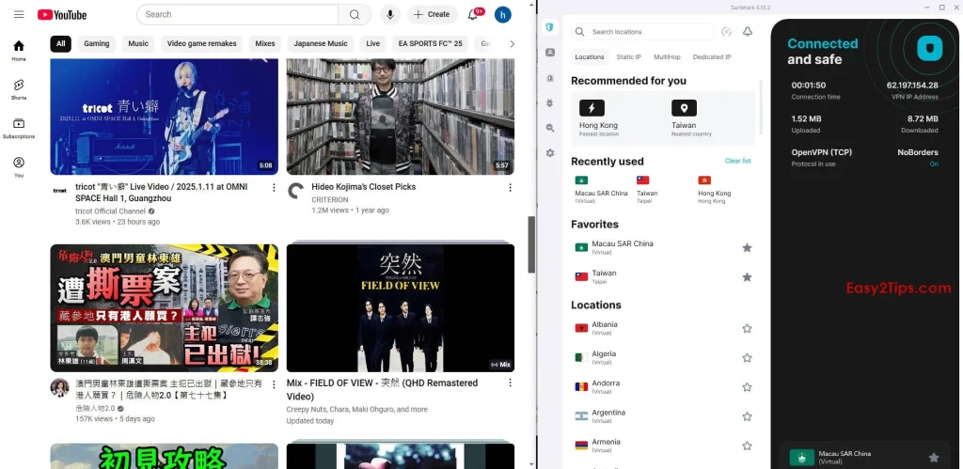Image resolution: width=963 pixels, height=469 pixels.
Task: Open the YouTube Create dropdown button
Action: click(x=433, y=14)
